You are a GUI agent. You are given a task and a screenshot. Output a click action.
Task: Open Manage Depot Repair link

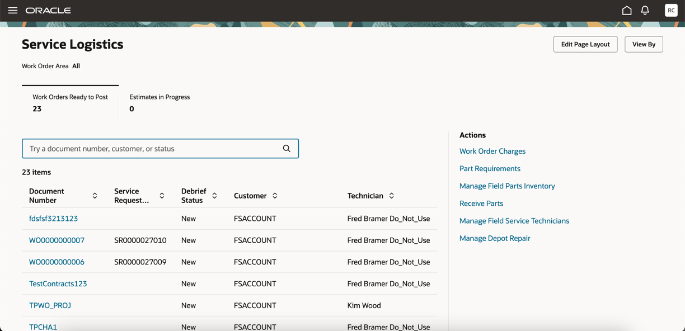495,238
